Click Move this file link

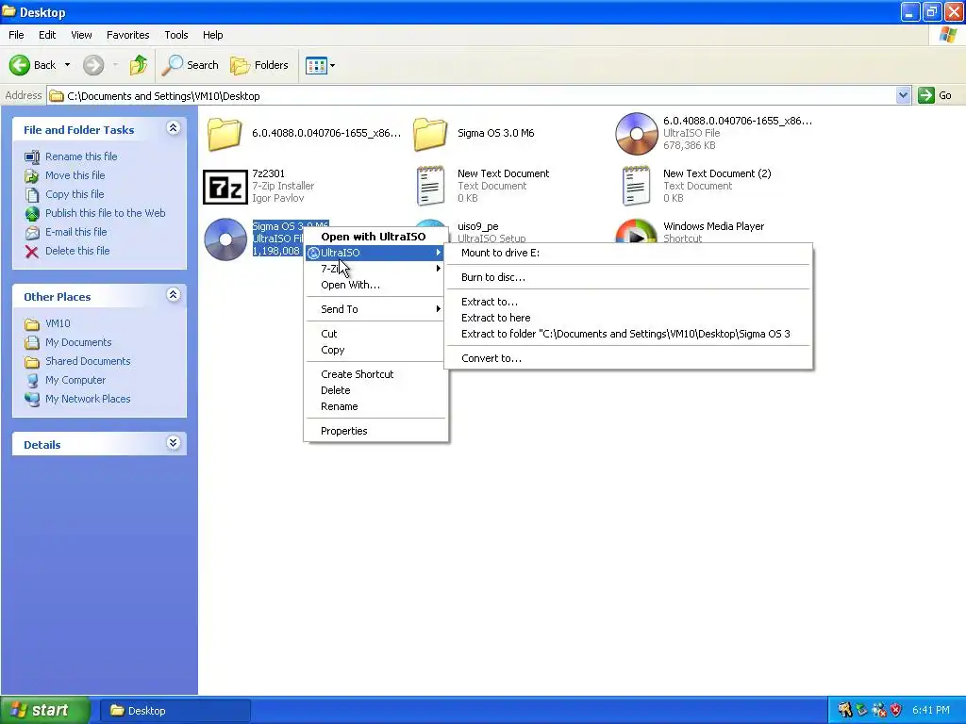[x=75, y=175]
